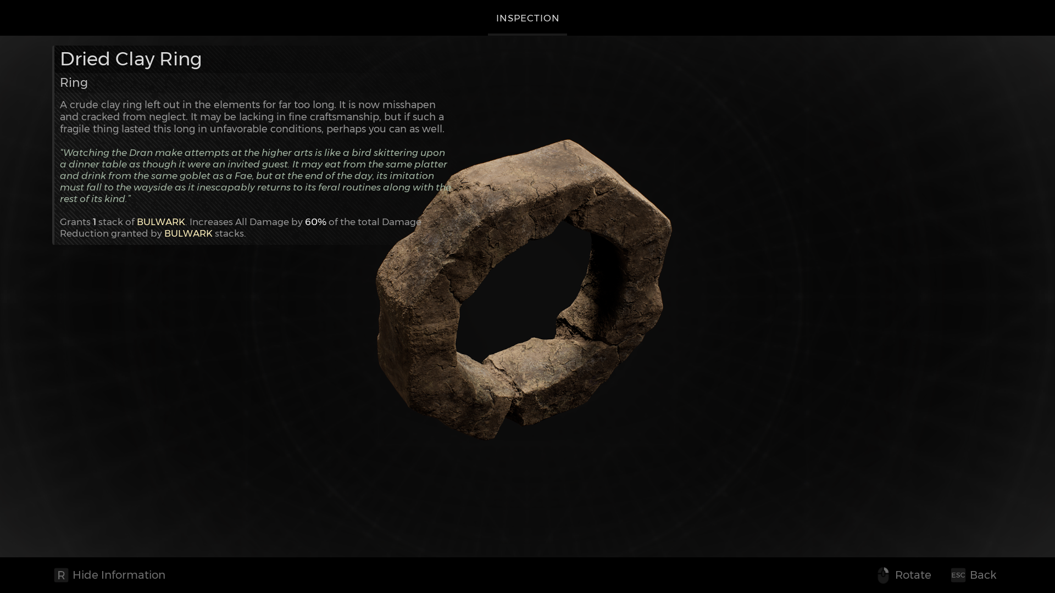Click the Dried Clay Ring title
This screenshot has height=593, width=1055.
point(131,59)
